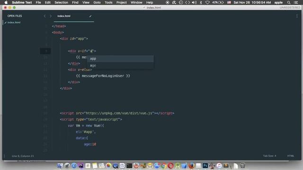This screenshot has height=170, width=303.
Task: Click the var Vm = new Vue({ line
Action: [x=86, y=126]
